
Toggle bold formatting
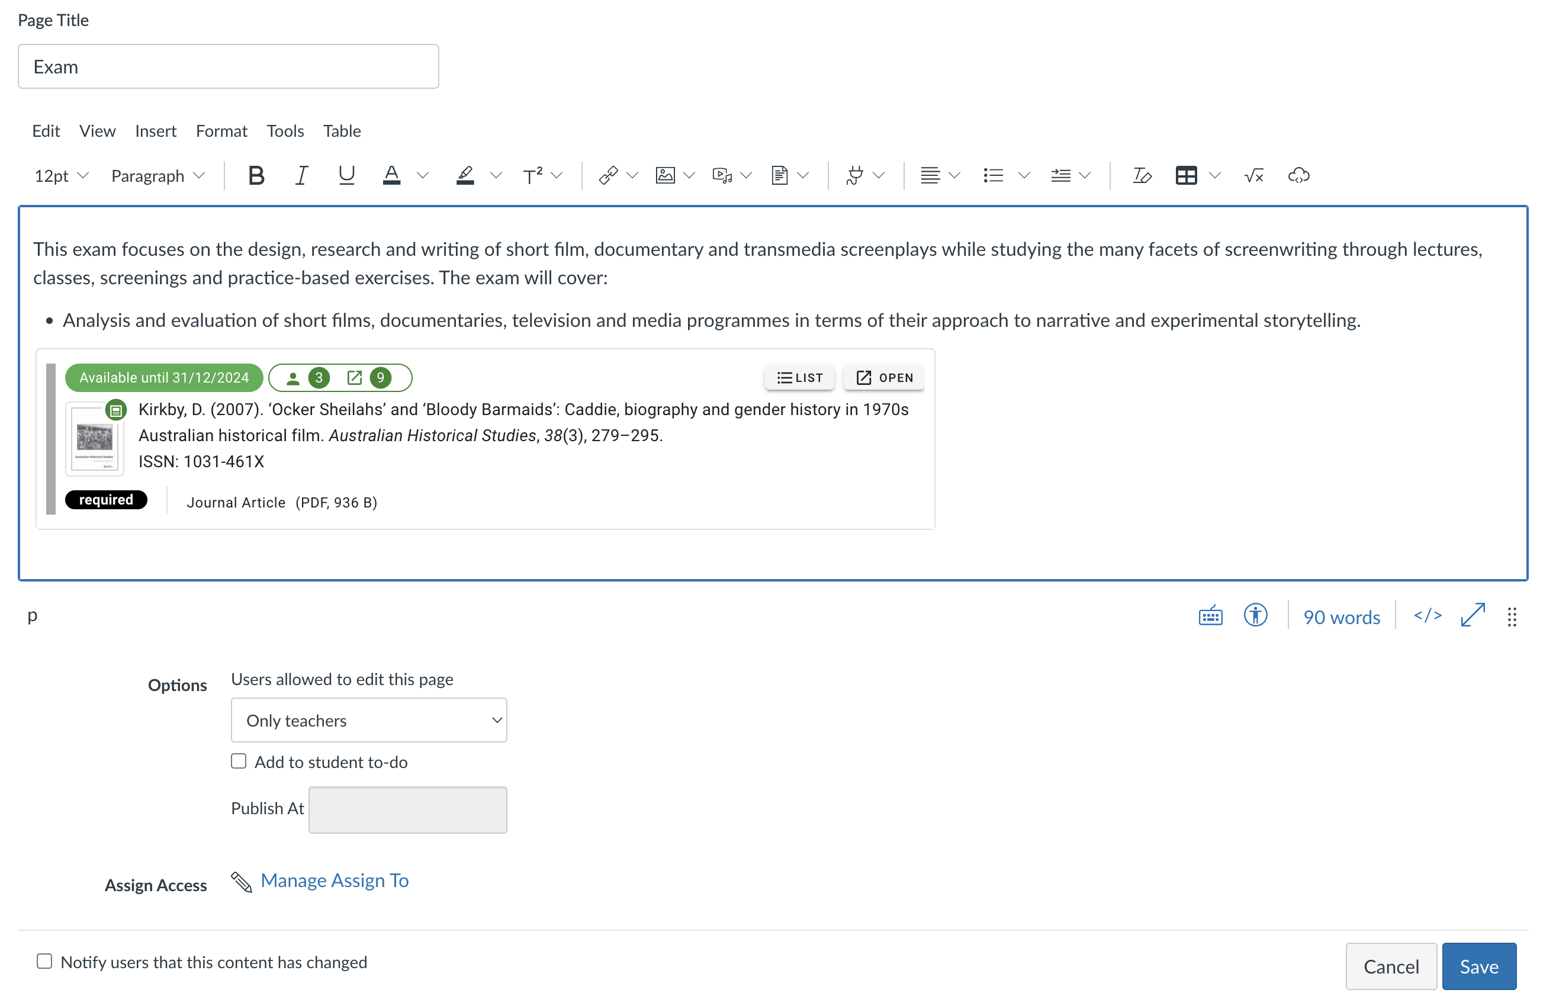256,175
